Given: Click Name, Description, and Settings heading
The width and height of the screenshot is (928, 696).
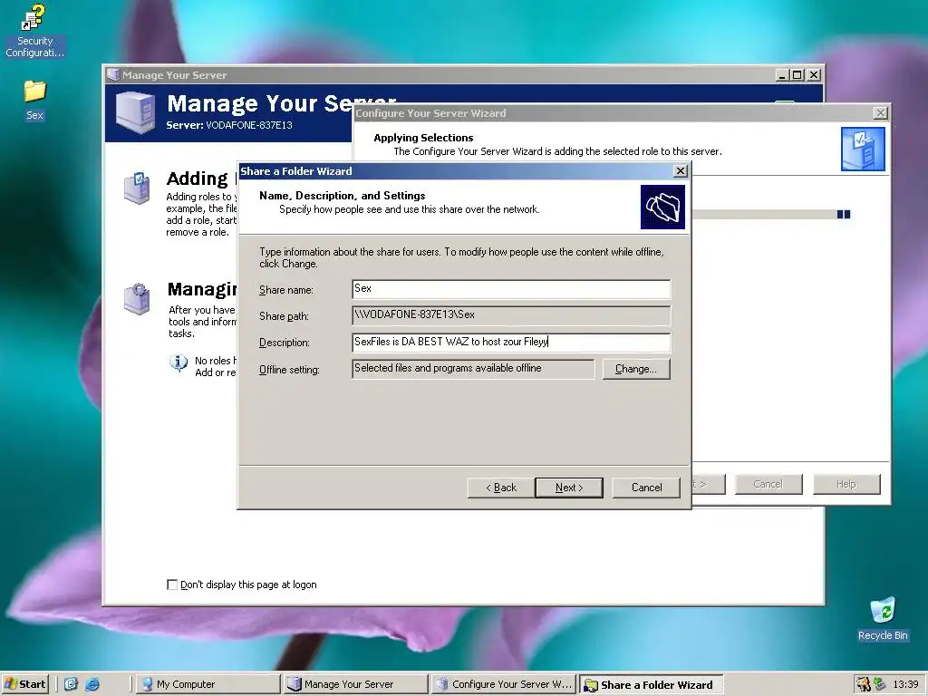Looking at the screenshot, I should click(x=342, y=196).
